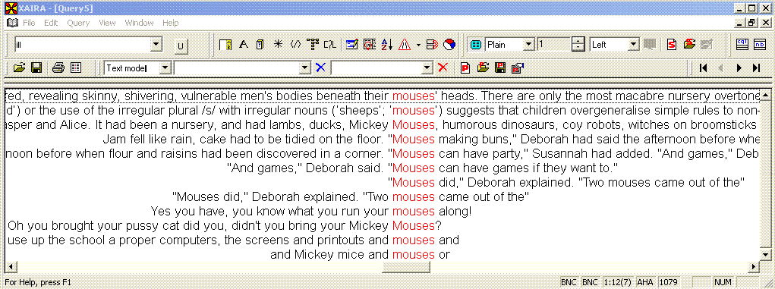Open the Window menu

[x=139, y=23]
